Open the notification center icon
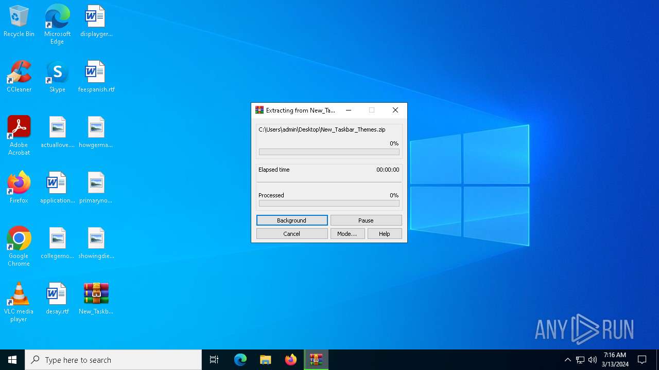Image resolution: width=659 pixels, height=370 pixels. coord(642,360)
